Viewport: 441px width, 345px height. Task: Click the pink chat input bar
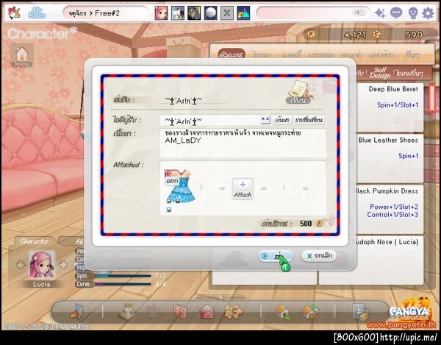(x=313, y=13)
